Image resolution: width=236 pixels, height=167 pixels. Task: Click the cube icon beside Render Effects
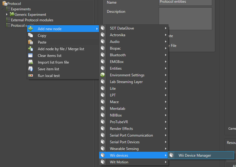[x=103, y=128]
